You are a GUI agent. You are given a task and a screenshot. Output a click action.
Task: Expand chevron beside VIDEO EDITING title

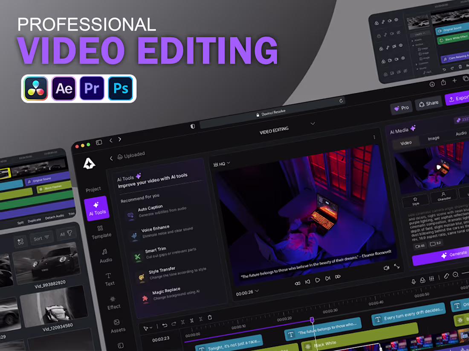tap(313, 123)
